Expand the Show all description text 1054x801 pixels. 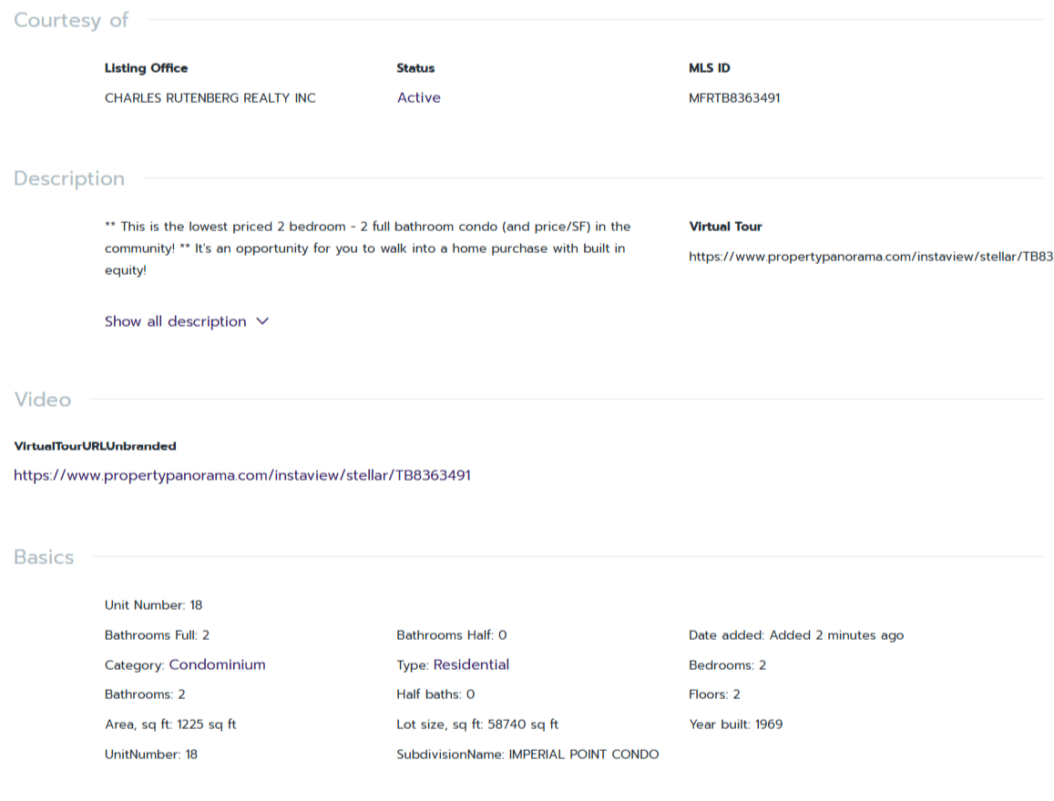[x=175, y=321]
